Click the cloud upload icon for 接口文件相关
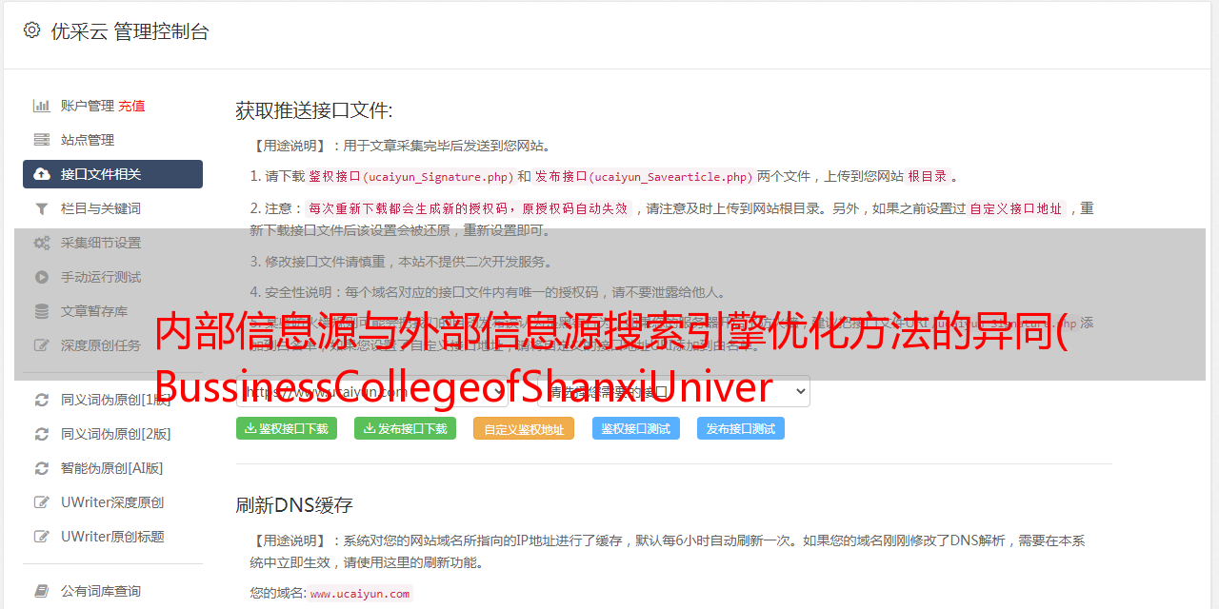The height and width of the screenshot is (609, 1219). click(x=42, y=174)
